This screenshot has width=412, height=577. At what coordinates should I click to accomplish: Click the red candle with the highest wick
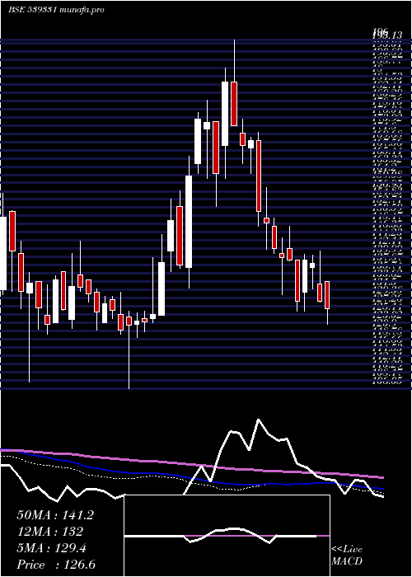pos(234,104)
